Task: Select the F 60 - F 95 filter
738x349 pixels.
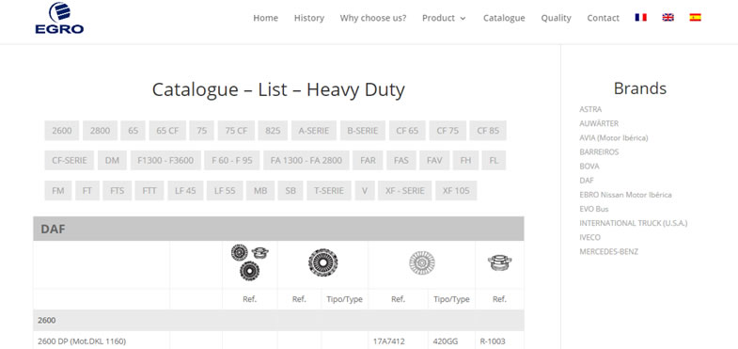Action: pyautogui.click(x=232, y=160)
